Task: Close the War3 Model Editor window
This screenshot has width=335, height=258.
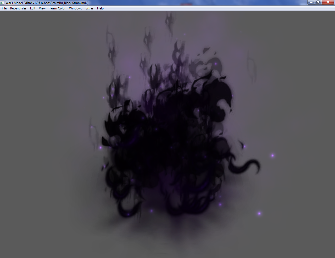Action: 328,2
